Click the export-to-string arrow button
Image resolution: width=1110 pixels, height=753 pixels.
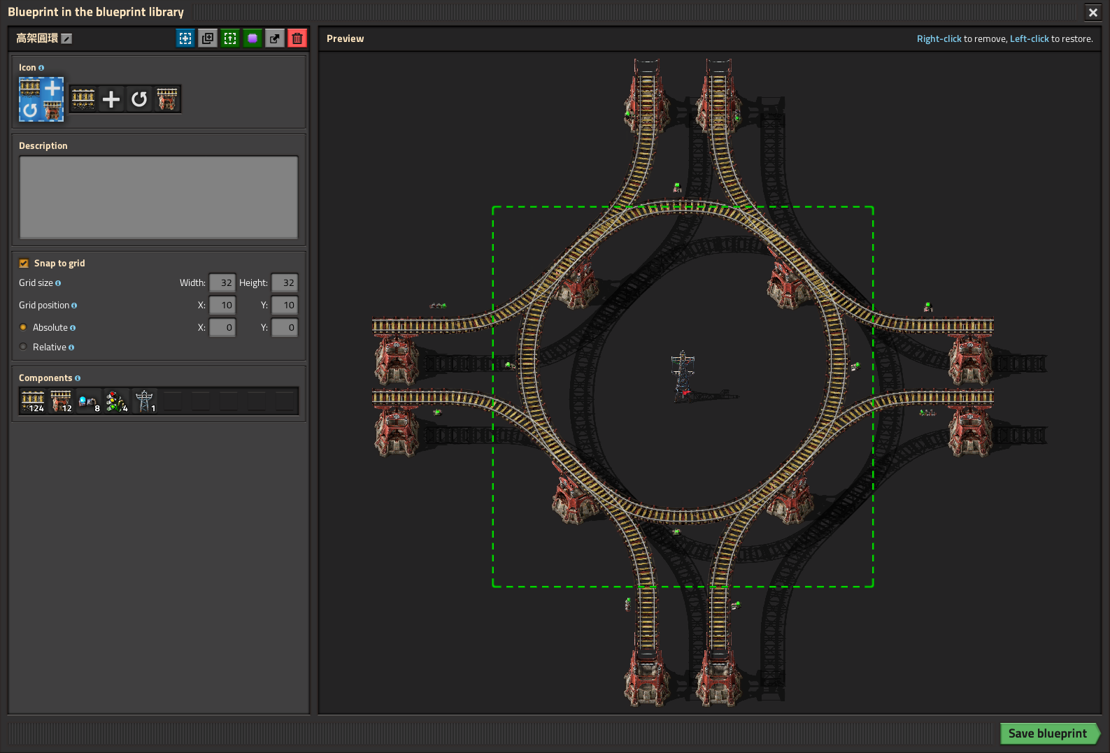click(275, 38)
